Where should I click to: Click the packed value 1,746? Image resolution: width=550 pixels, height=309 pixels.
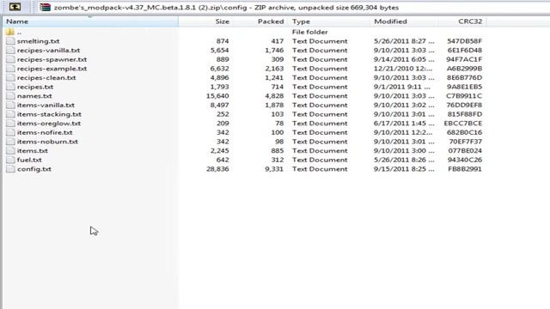(274, 50)
